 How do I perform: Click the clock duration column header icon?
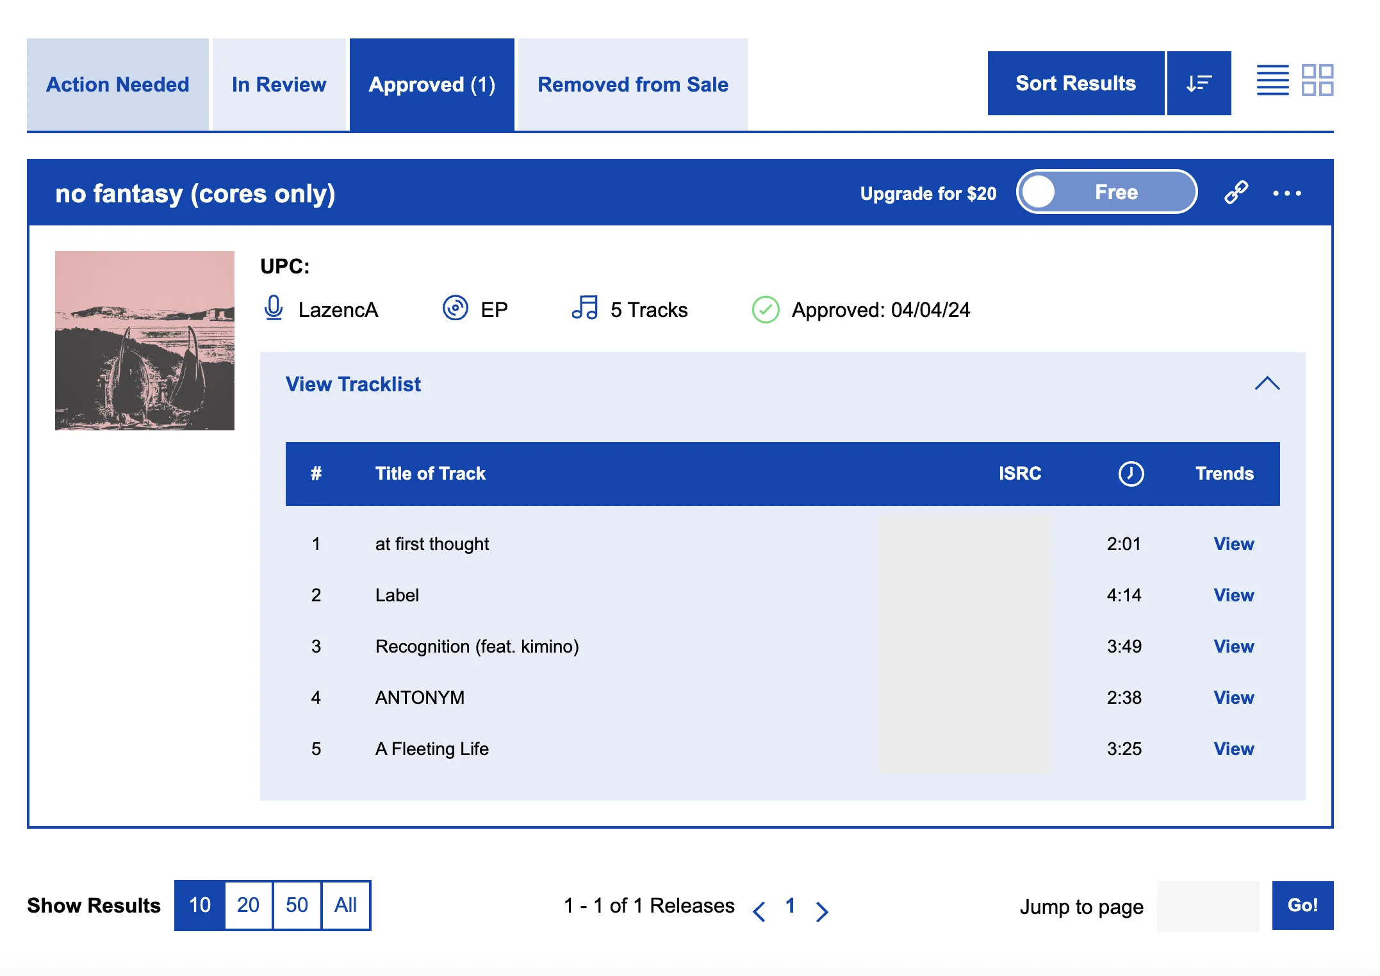point(1131,474)
